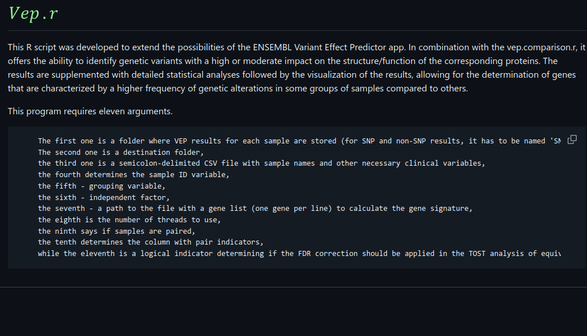Image resolution: width=587 pixels, height=336 pixels.
Task: Click the "fifth - grouping variable" line
Action: 102,186
